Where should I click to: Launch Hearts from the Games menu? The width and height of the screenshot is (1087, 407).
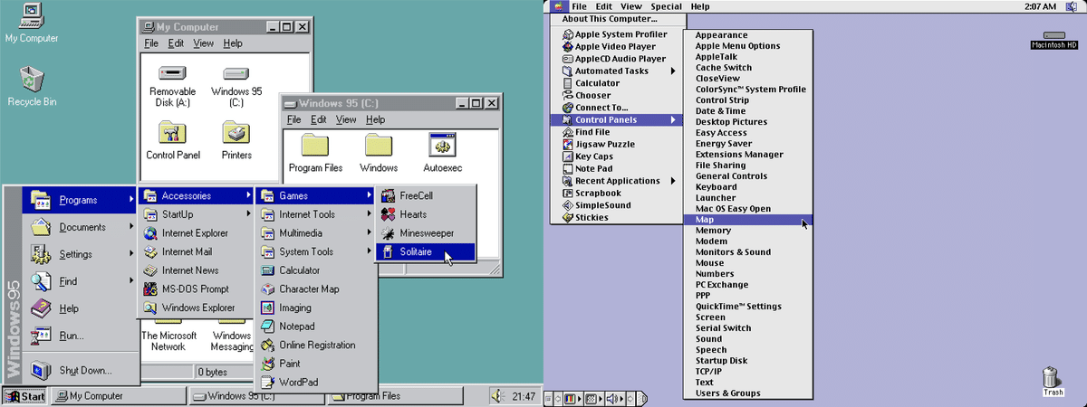click(425, 214)
